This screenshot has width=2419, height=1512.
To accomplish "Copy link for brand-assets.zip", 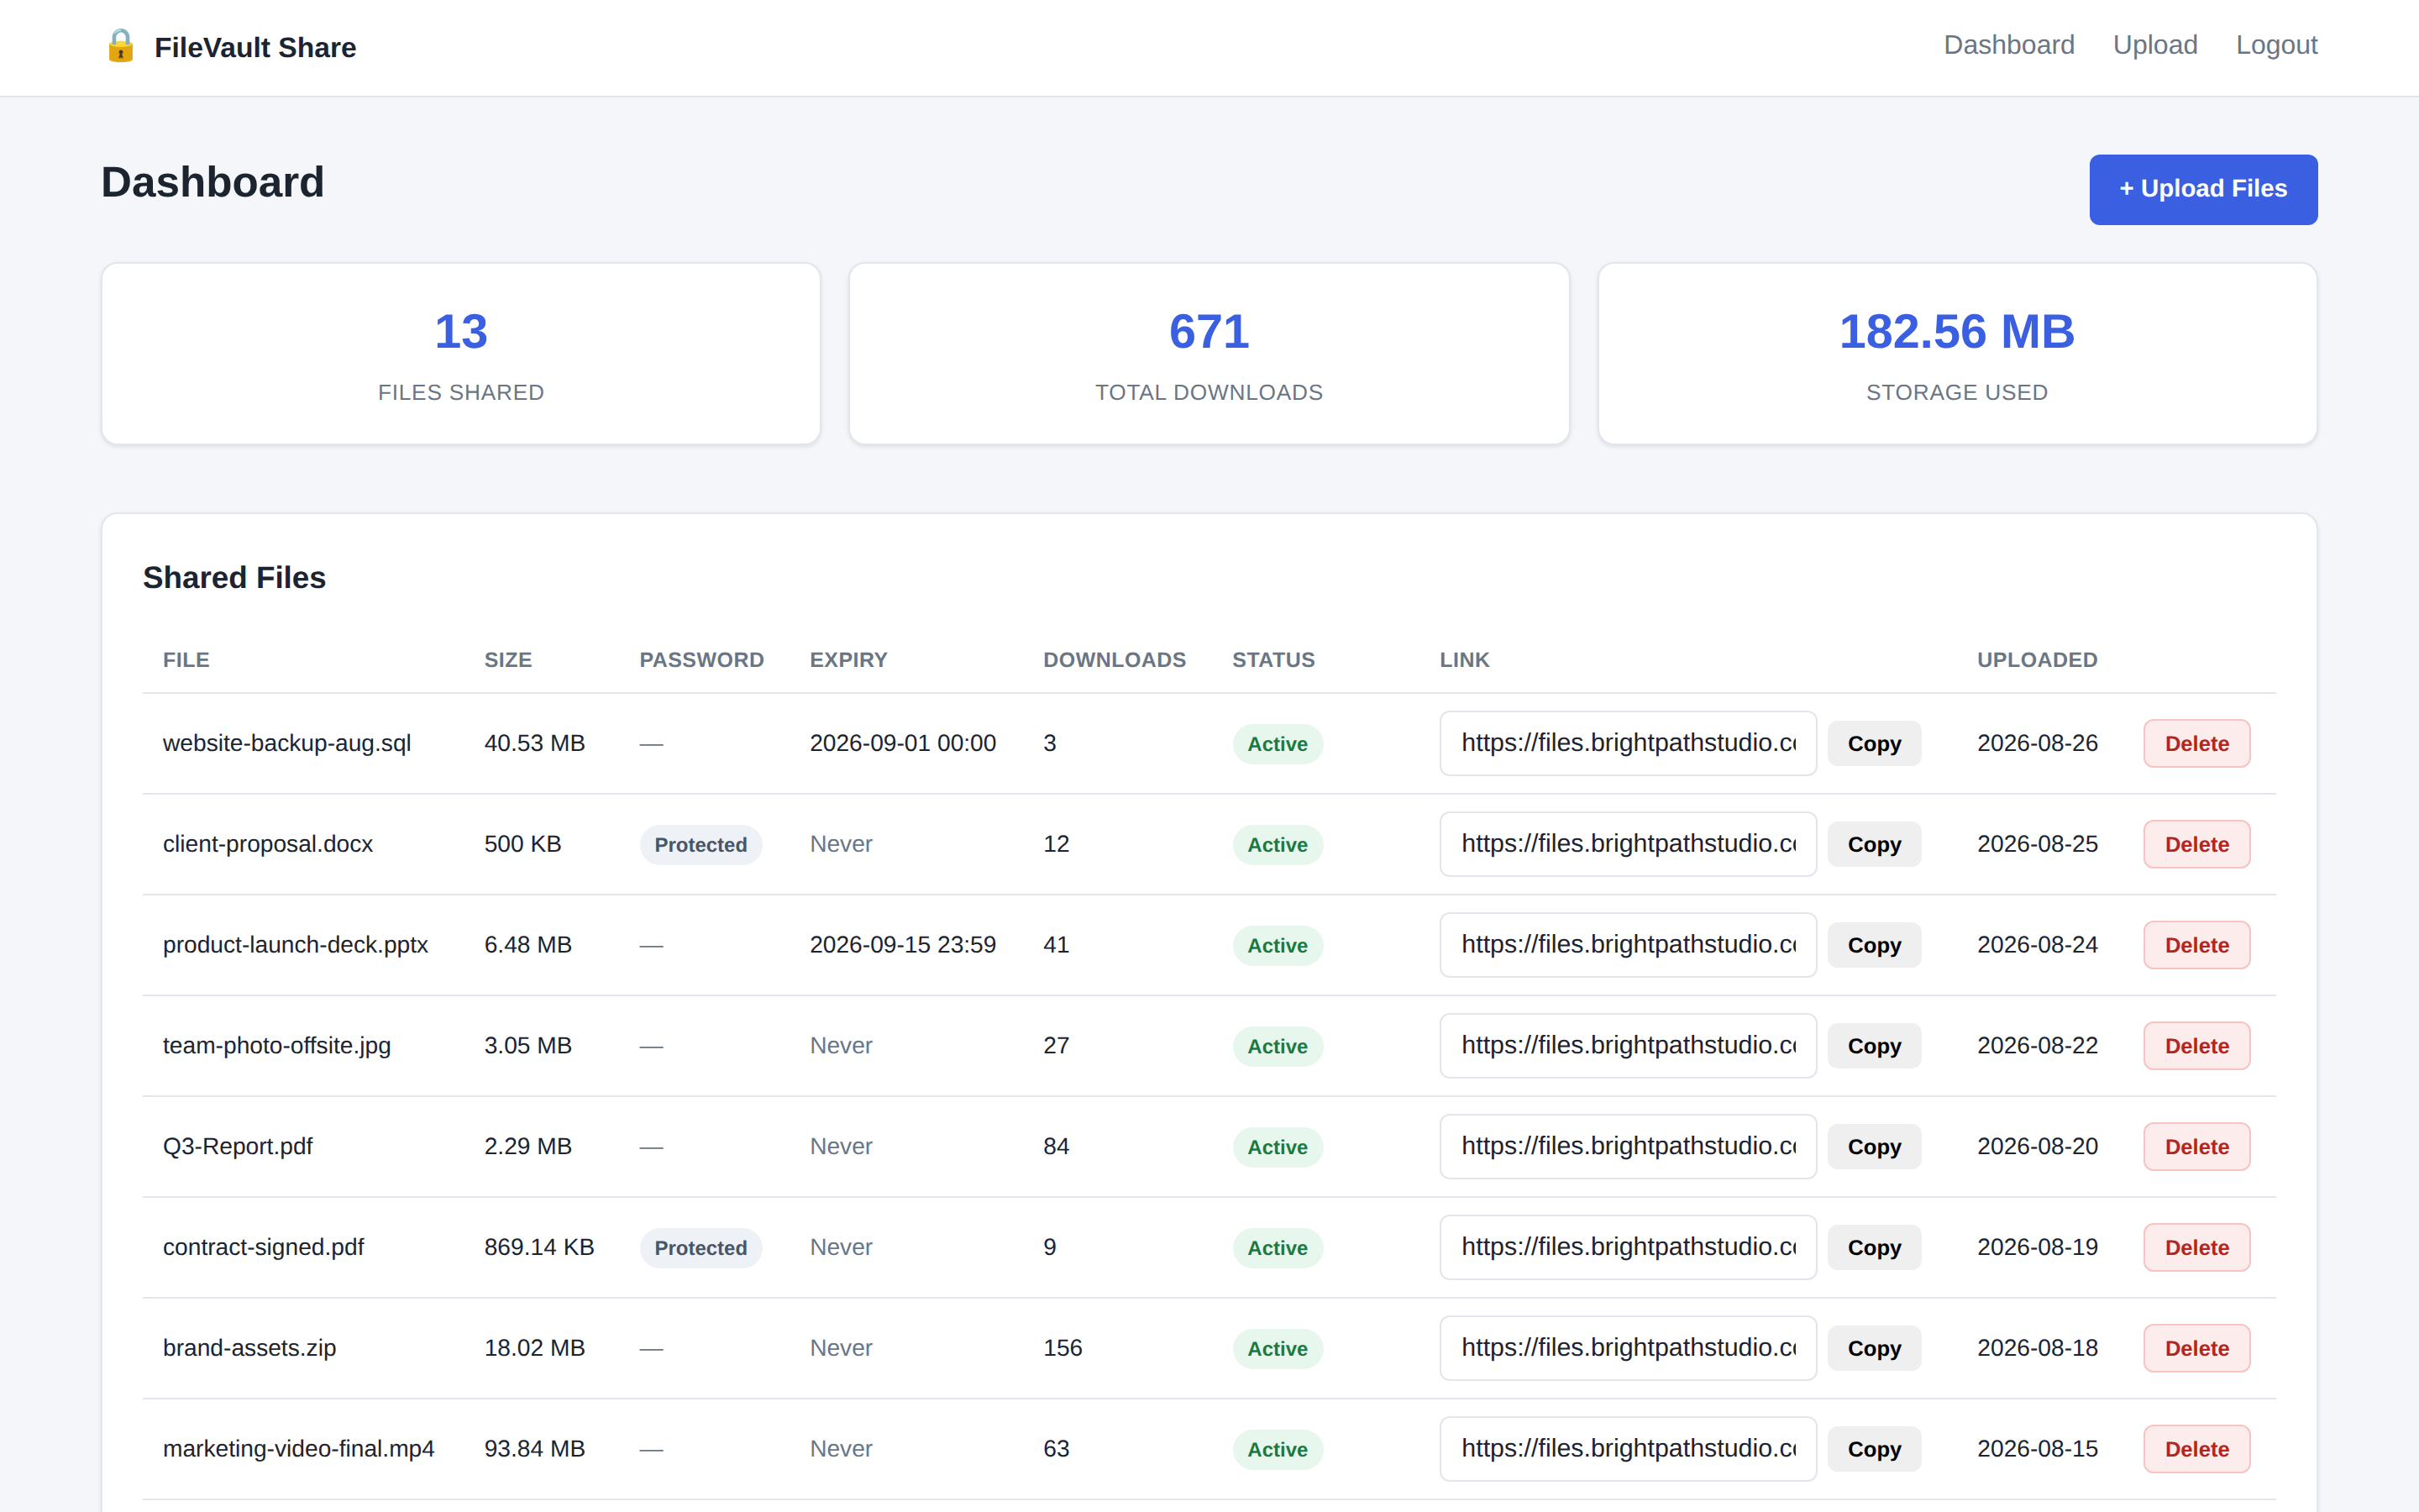I will coord(1874,1348).
